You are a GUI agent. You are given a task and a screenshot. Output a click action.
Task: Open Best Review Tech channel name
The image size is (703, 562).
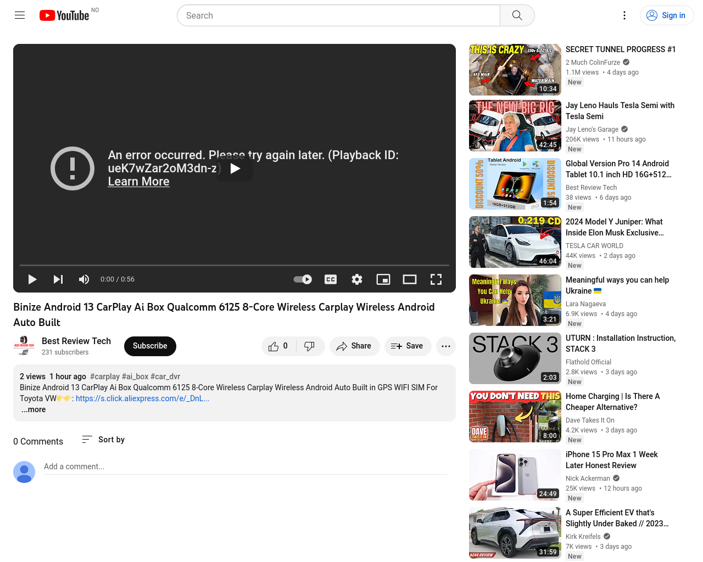click(76, 341)
